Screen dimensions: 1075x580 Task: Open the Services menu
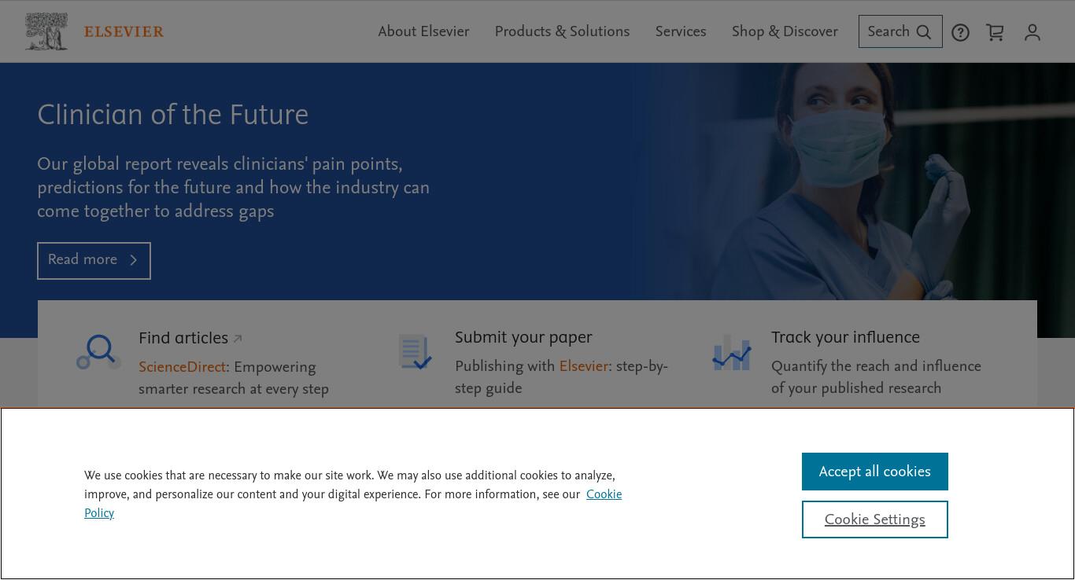coord(681,31)
